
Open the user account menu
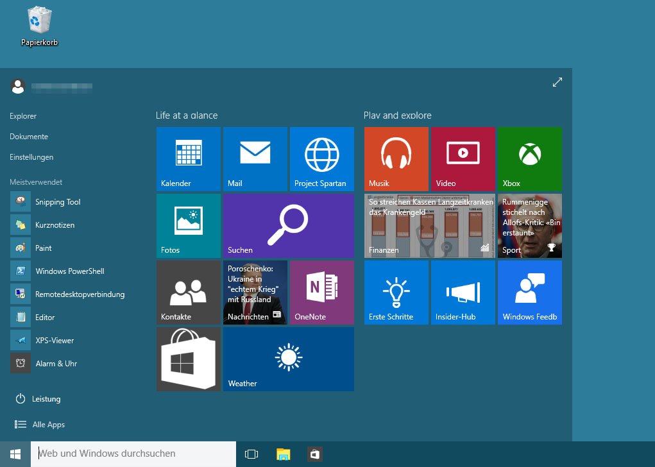[x=51, y=87]
